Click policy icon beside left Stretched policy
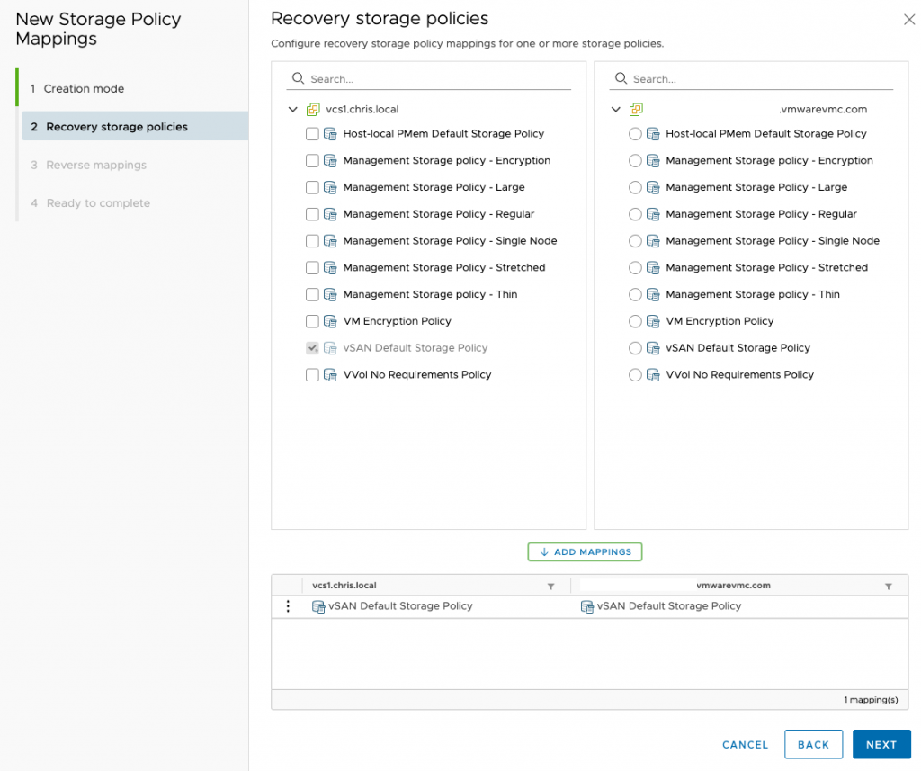Screen dimensions: 921x771 330,268
